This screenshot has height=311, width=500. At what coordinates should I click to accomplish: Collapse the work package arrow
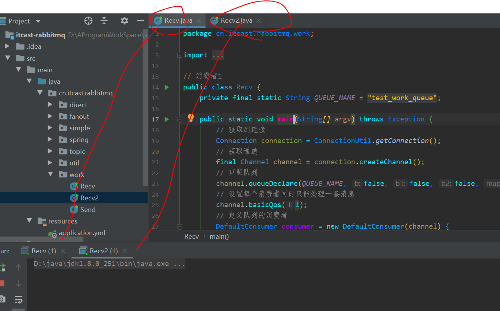[x=50, y=174]
